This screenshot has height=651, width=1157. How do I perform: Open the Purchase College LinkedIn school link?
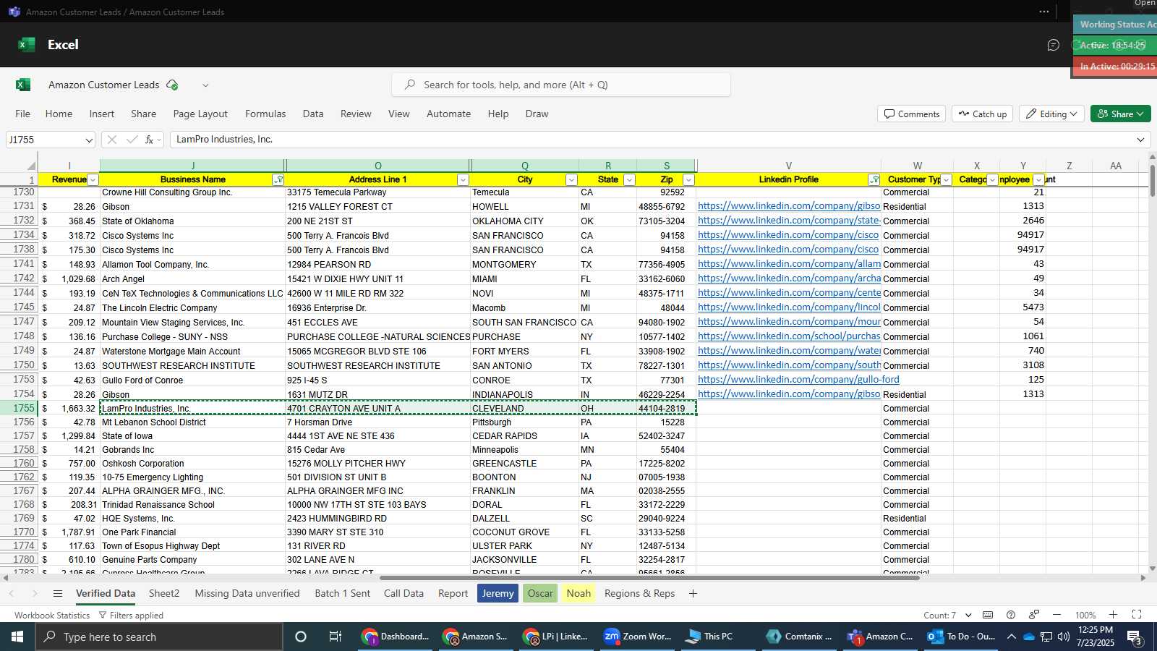(x=789, y=336)
